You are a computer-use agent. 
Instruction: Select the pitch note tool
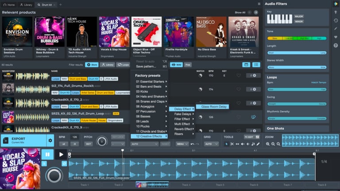253,144
